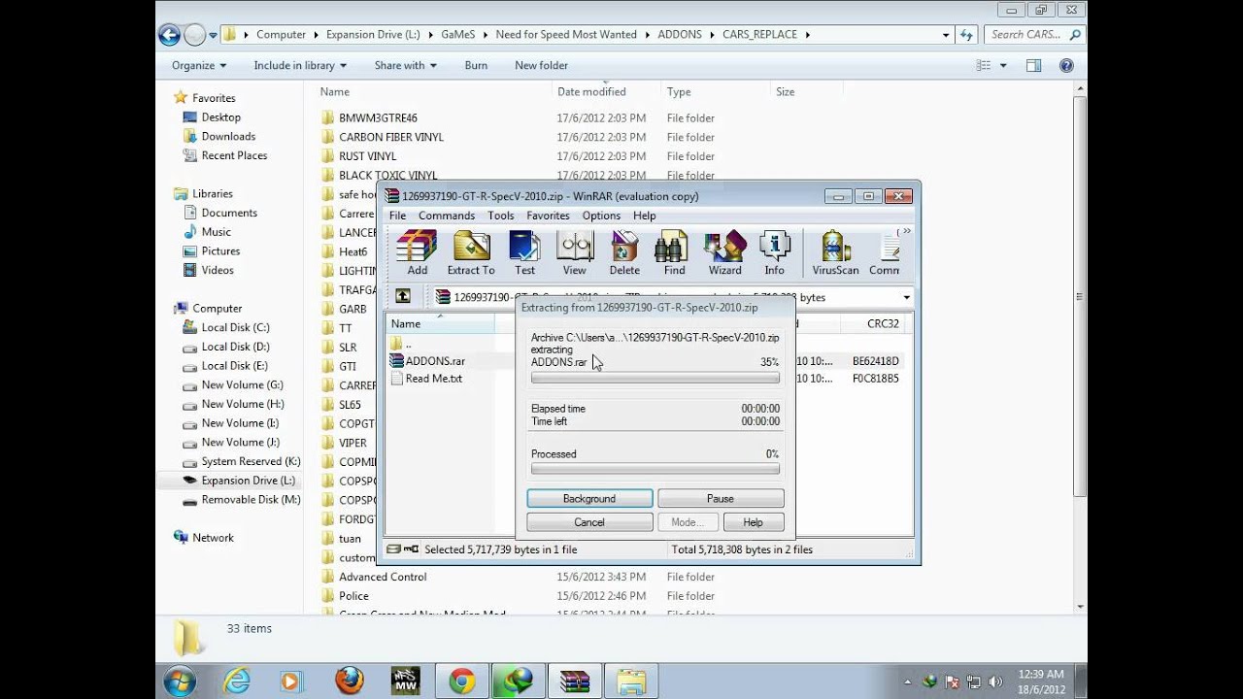The height and width of the screenshot is (699, 1243).
Task: Select Expansion Drive (L:) in navigation pane
Action: coord(248,481)
